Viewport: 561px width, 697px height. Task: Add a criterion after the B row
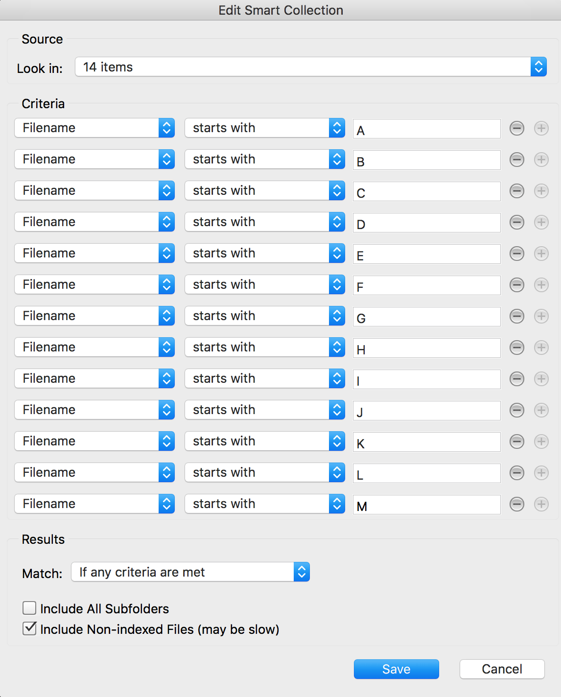[541, 160]
